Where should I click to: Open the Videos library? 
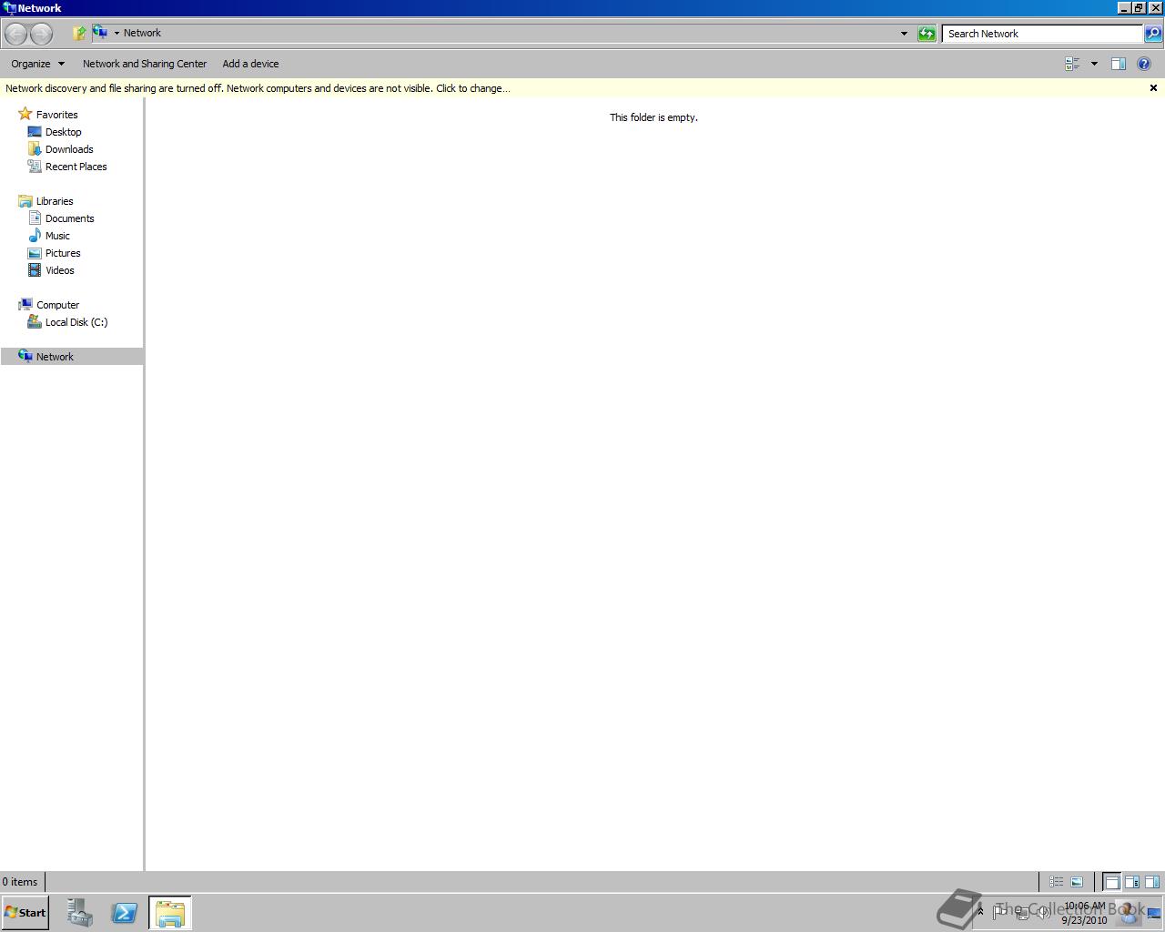[x=60, y=270]
